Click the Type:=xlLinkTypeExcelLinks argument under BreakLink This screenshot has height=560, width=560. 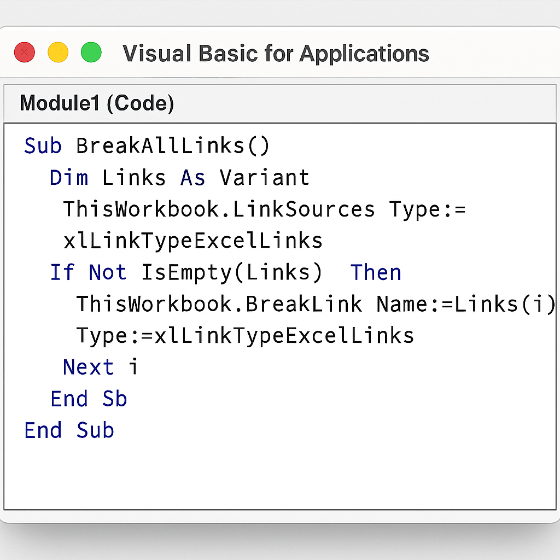(x=245, y=335)
